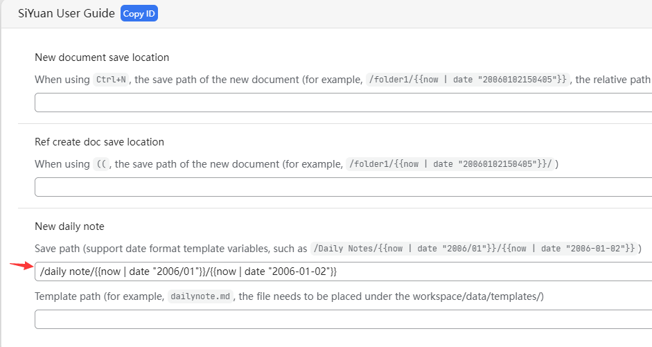
Task: Click the SiYuan User Guide title
Action: (67, 14)
